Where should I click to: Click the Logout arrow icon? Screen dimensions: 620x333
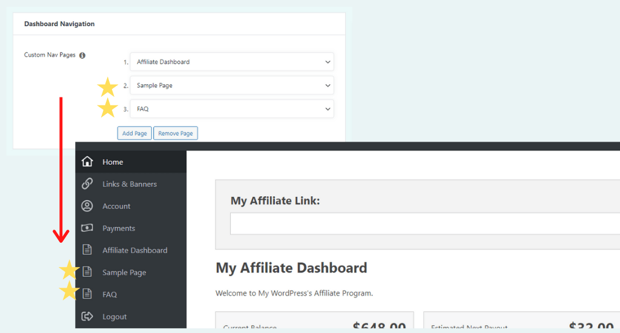pos(87,316)
